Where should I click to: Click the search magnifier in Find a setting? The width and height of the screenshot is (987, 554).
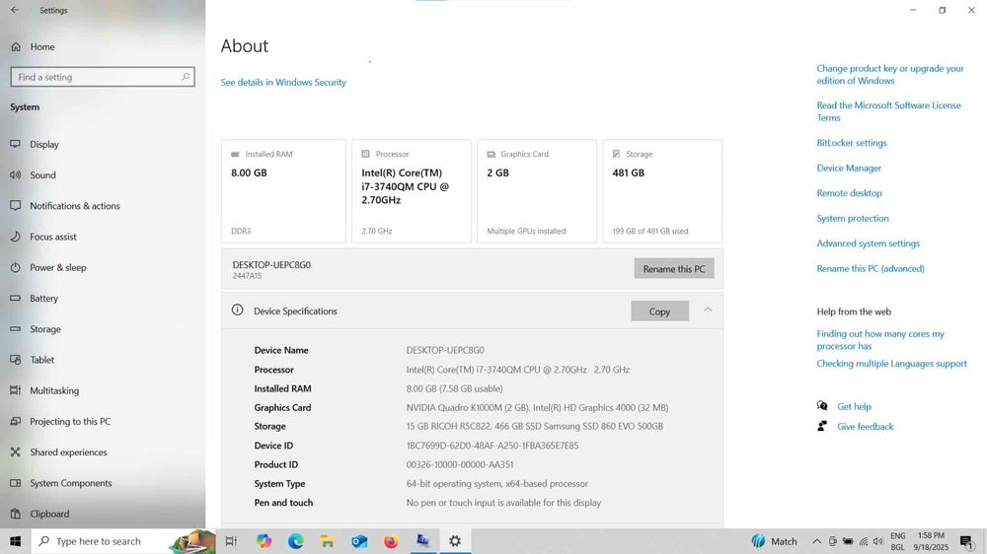(186, 77)
